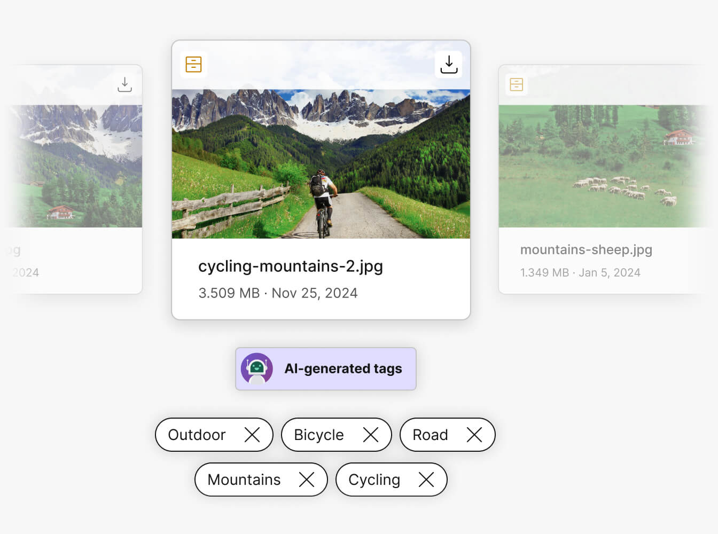Select the Outdoor tag label
Screen dimensions: 718x534
click(x=197, y=435)
